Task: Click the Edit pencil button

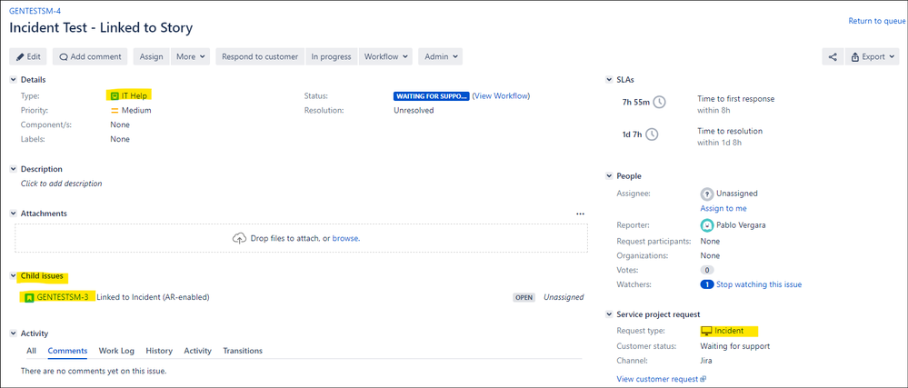Action: (x=28, y=56)
